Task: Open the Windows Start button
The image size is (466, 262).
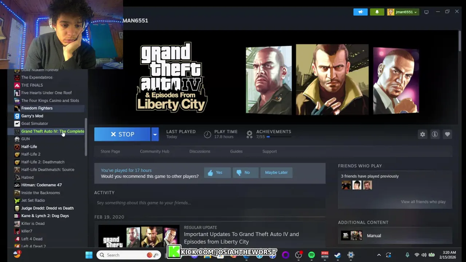Action: pos(89,255)
